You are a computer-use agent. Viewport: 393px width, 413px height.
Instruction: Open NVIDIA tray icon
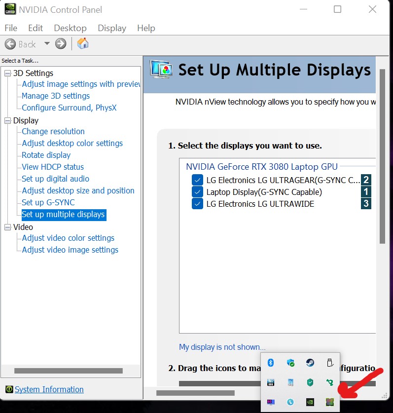click(x=310, y=402)
